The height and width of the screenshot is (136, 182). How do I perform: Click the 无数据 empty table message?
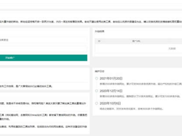172,49
